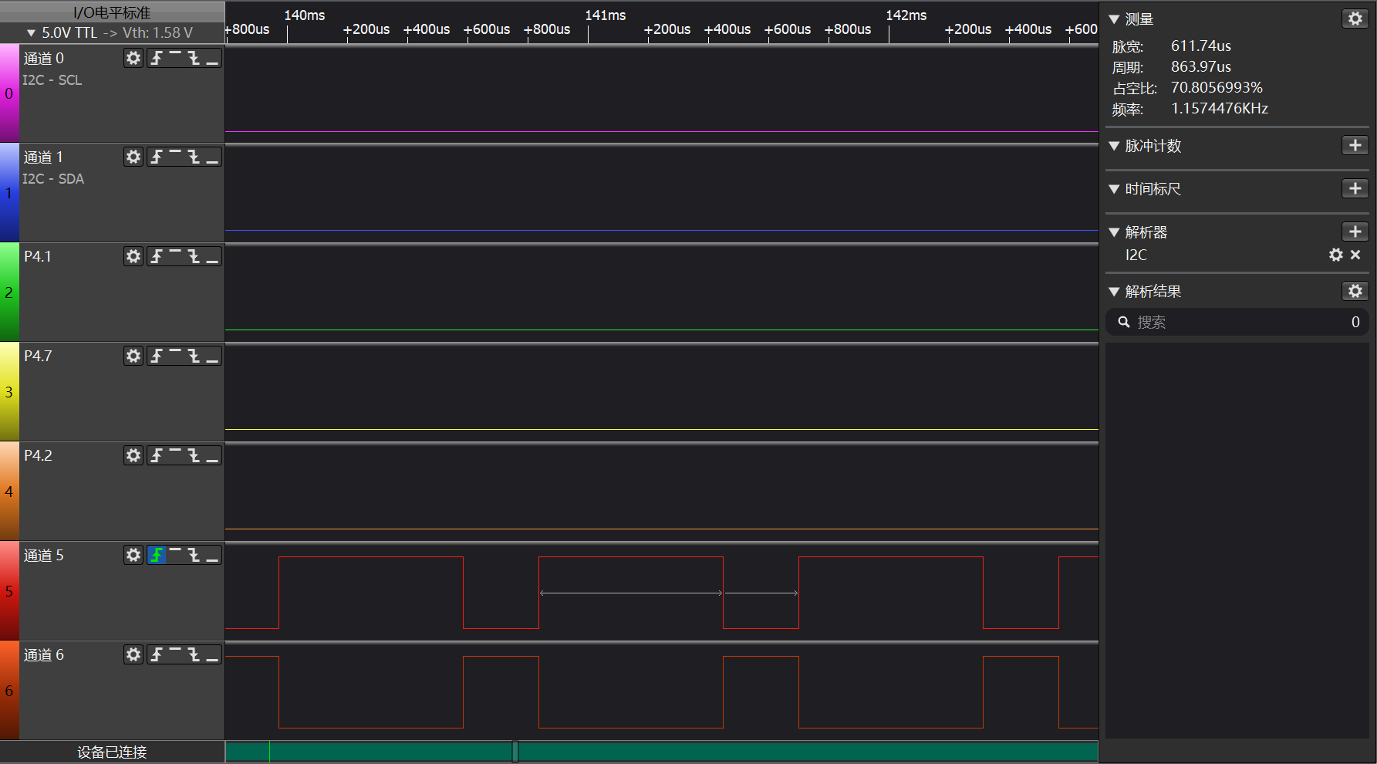Toggle low level trigger on 通道 5

pyautogui.click(x=212, y=555)
